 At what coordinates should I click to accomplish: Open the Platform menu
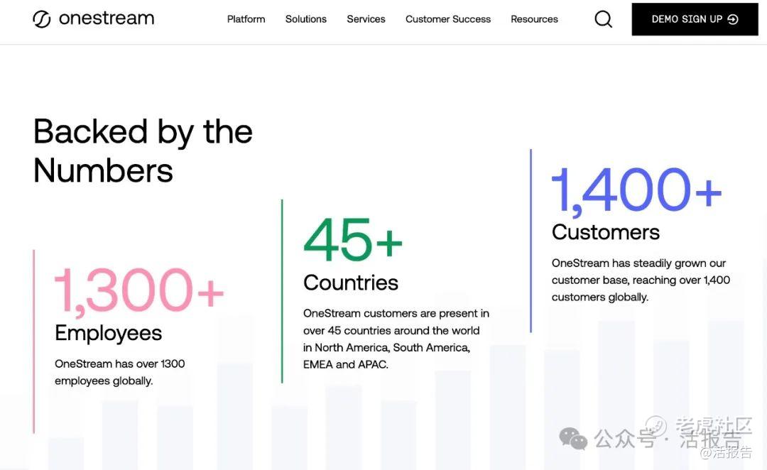pyautogui.click(x=246, y=19)
